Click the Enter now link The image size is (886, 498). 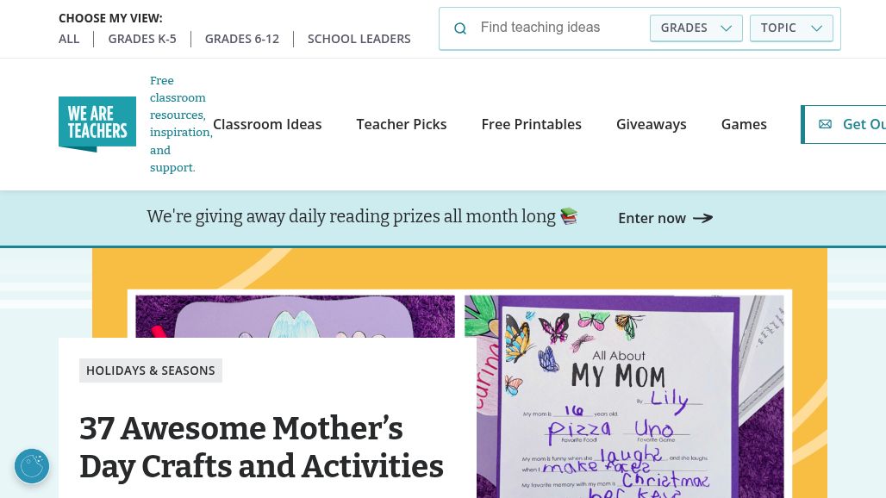tap(652, 218)
